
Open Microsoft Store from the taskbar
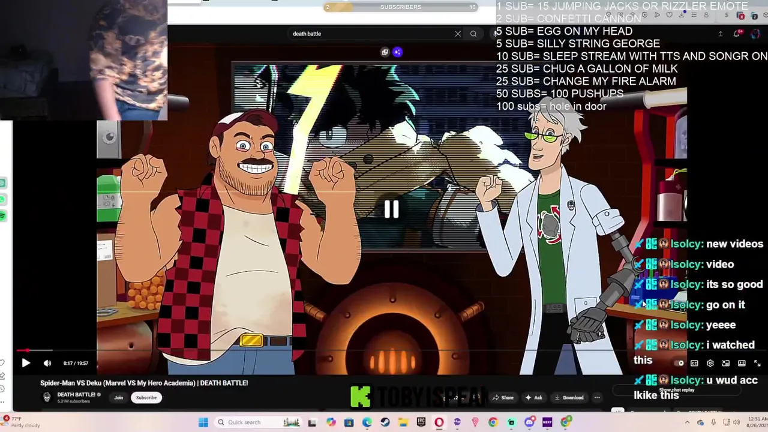pos(349,422)
